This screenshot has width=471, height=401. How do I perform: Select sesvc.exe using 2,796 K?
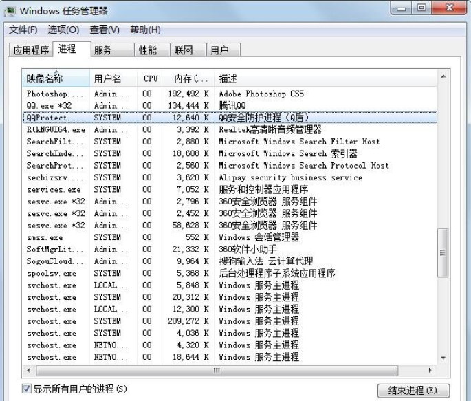[x=230, y=202]
